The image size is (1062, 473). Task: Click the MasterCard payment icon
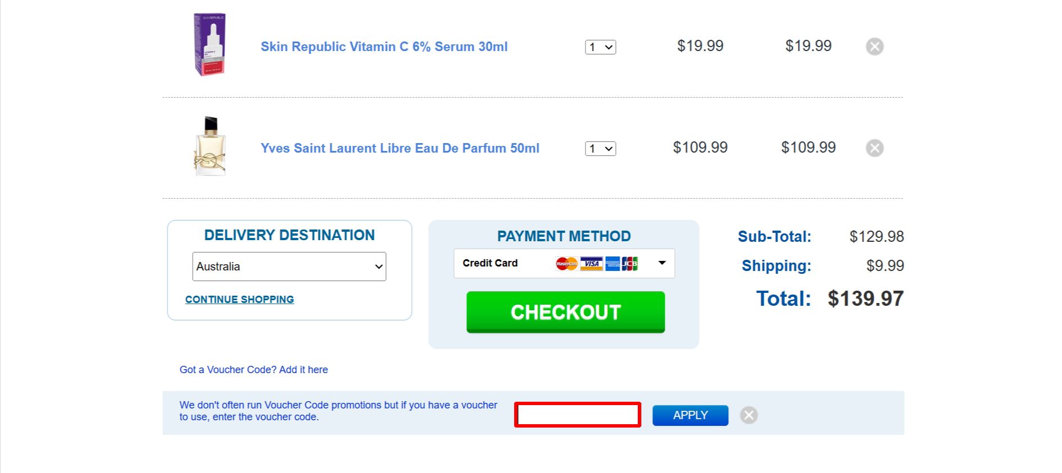566,263
